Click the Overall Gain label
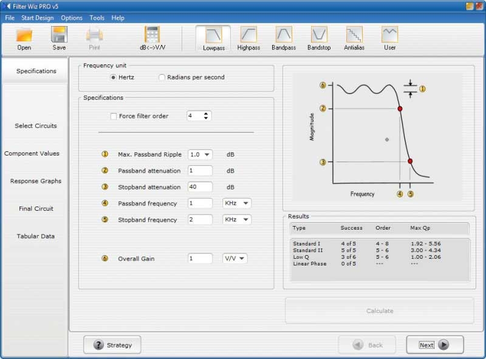 tap(136, 259)
